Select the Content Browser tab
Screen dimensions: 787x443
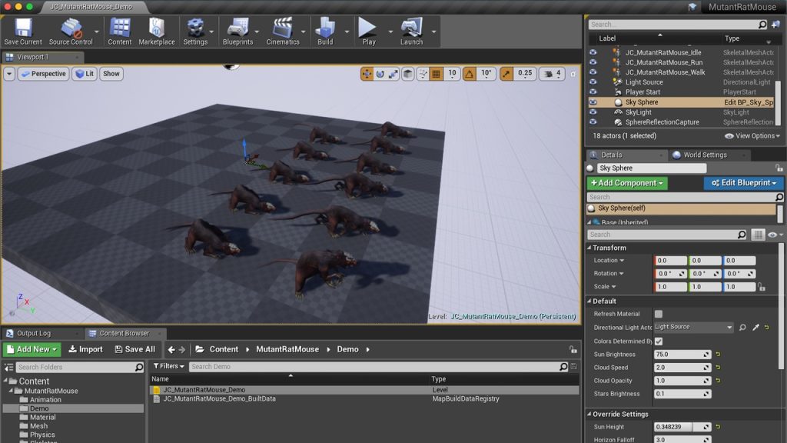[124, 333]
